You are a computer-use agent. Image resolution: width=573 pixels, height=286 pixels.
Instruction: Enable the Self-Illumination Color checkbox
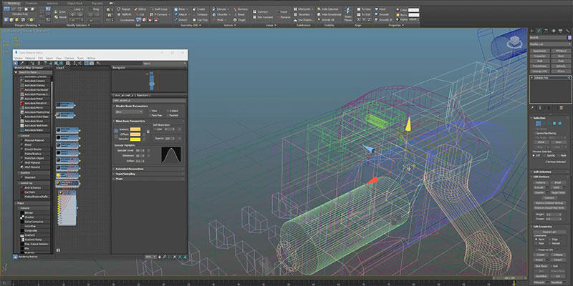(155, 129)
